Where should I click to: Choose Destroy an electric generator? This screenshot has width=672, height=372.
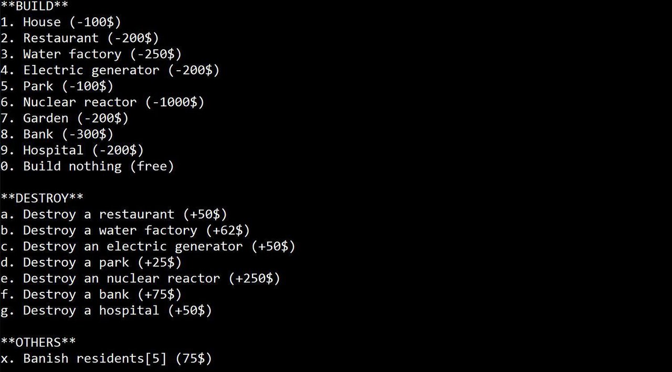coord(148,246)
